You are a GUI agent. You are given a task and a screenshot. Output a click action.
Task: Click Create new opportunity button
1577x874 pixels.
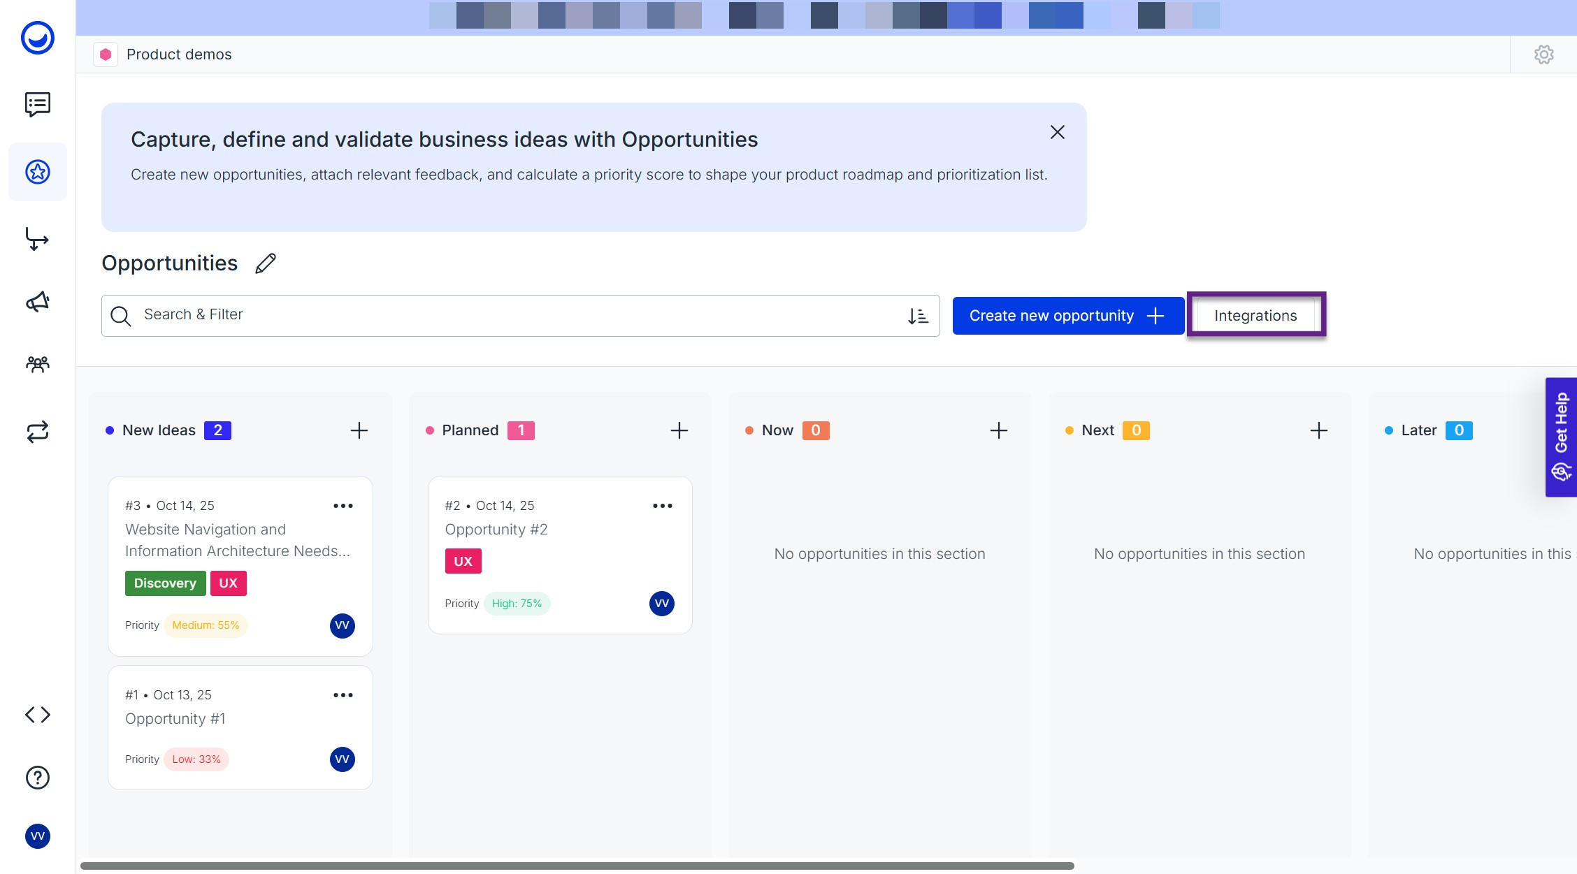point(1067,316)
